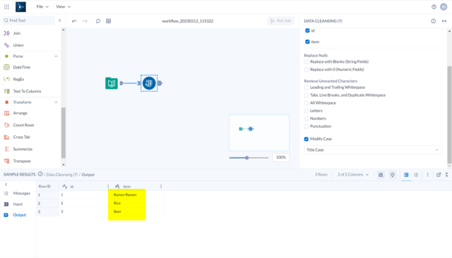This screenshot has height=258, width=452.
Task: Collapse the Transform tool category
Action: point(56,102)
